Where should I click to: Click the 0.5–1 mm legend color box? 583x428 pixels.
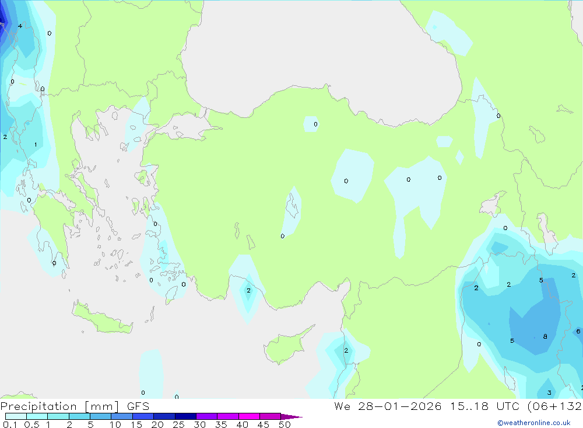[37, 416]
